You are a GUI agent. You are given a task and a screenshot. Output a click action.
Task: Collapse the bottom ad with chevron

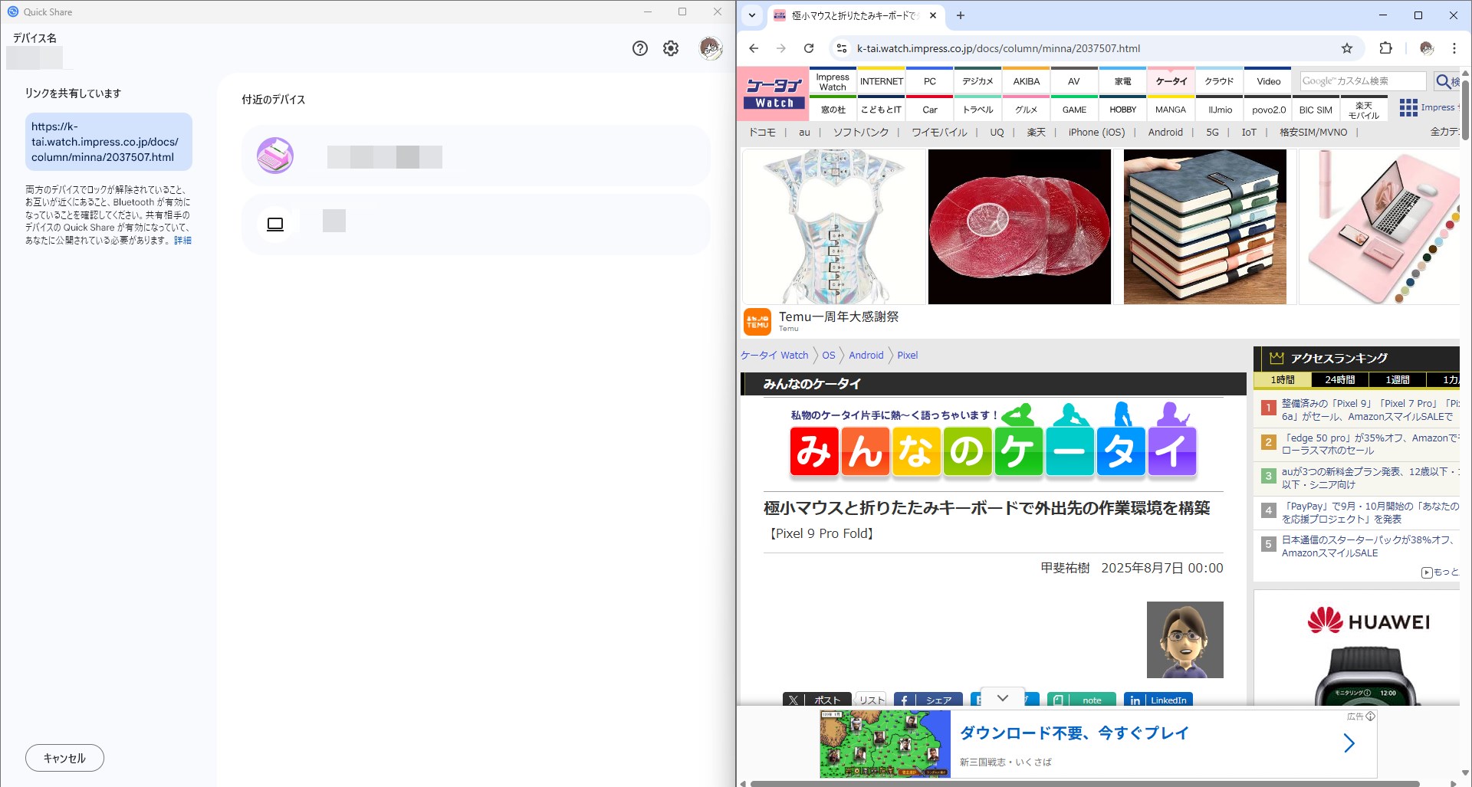pyautogui.click(x=1002, y=697)
